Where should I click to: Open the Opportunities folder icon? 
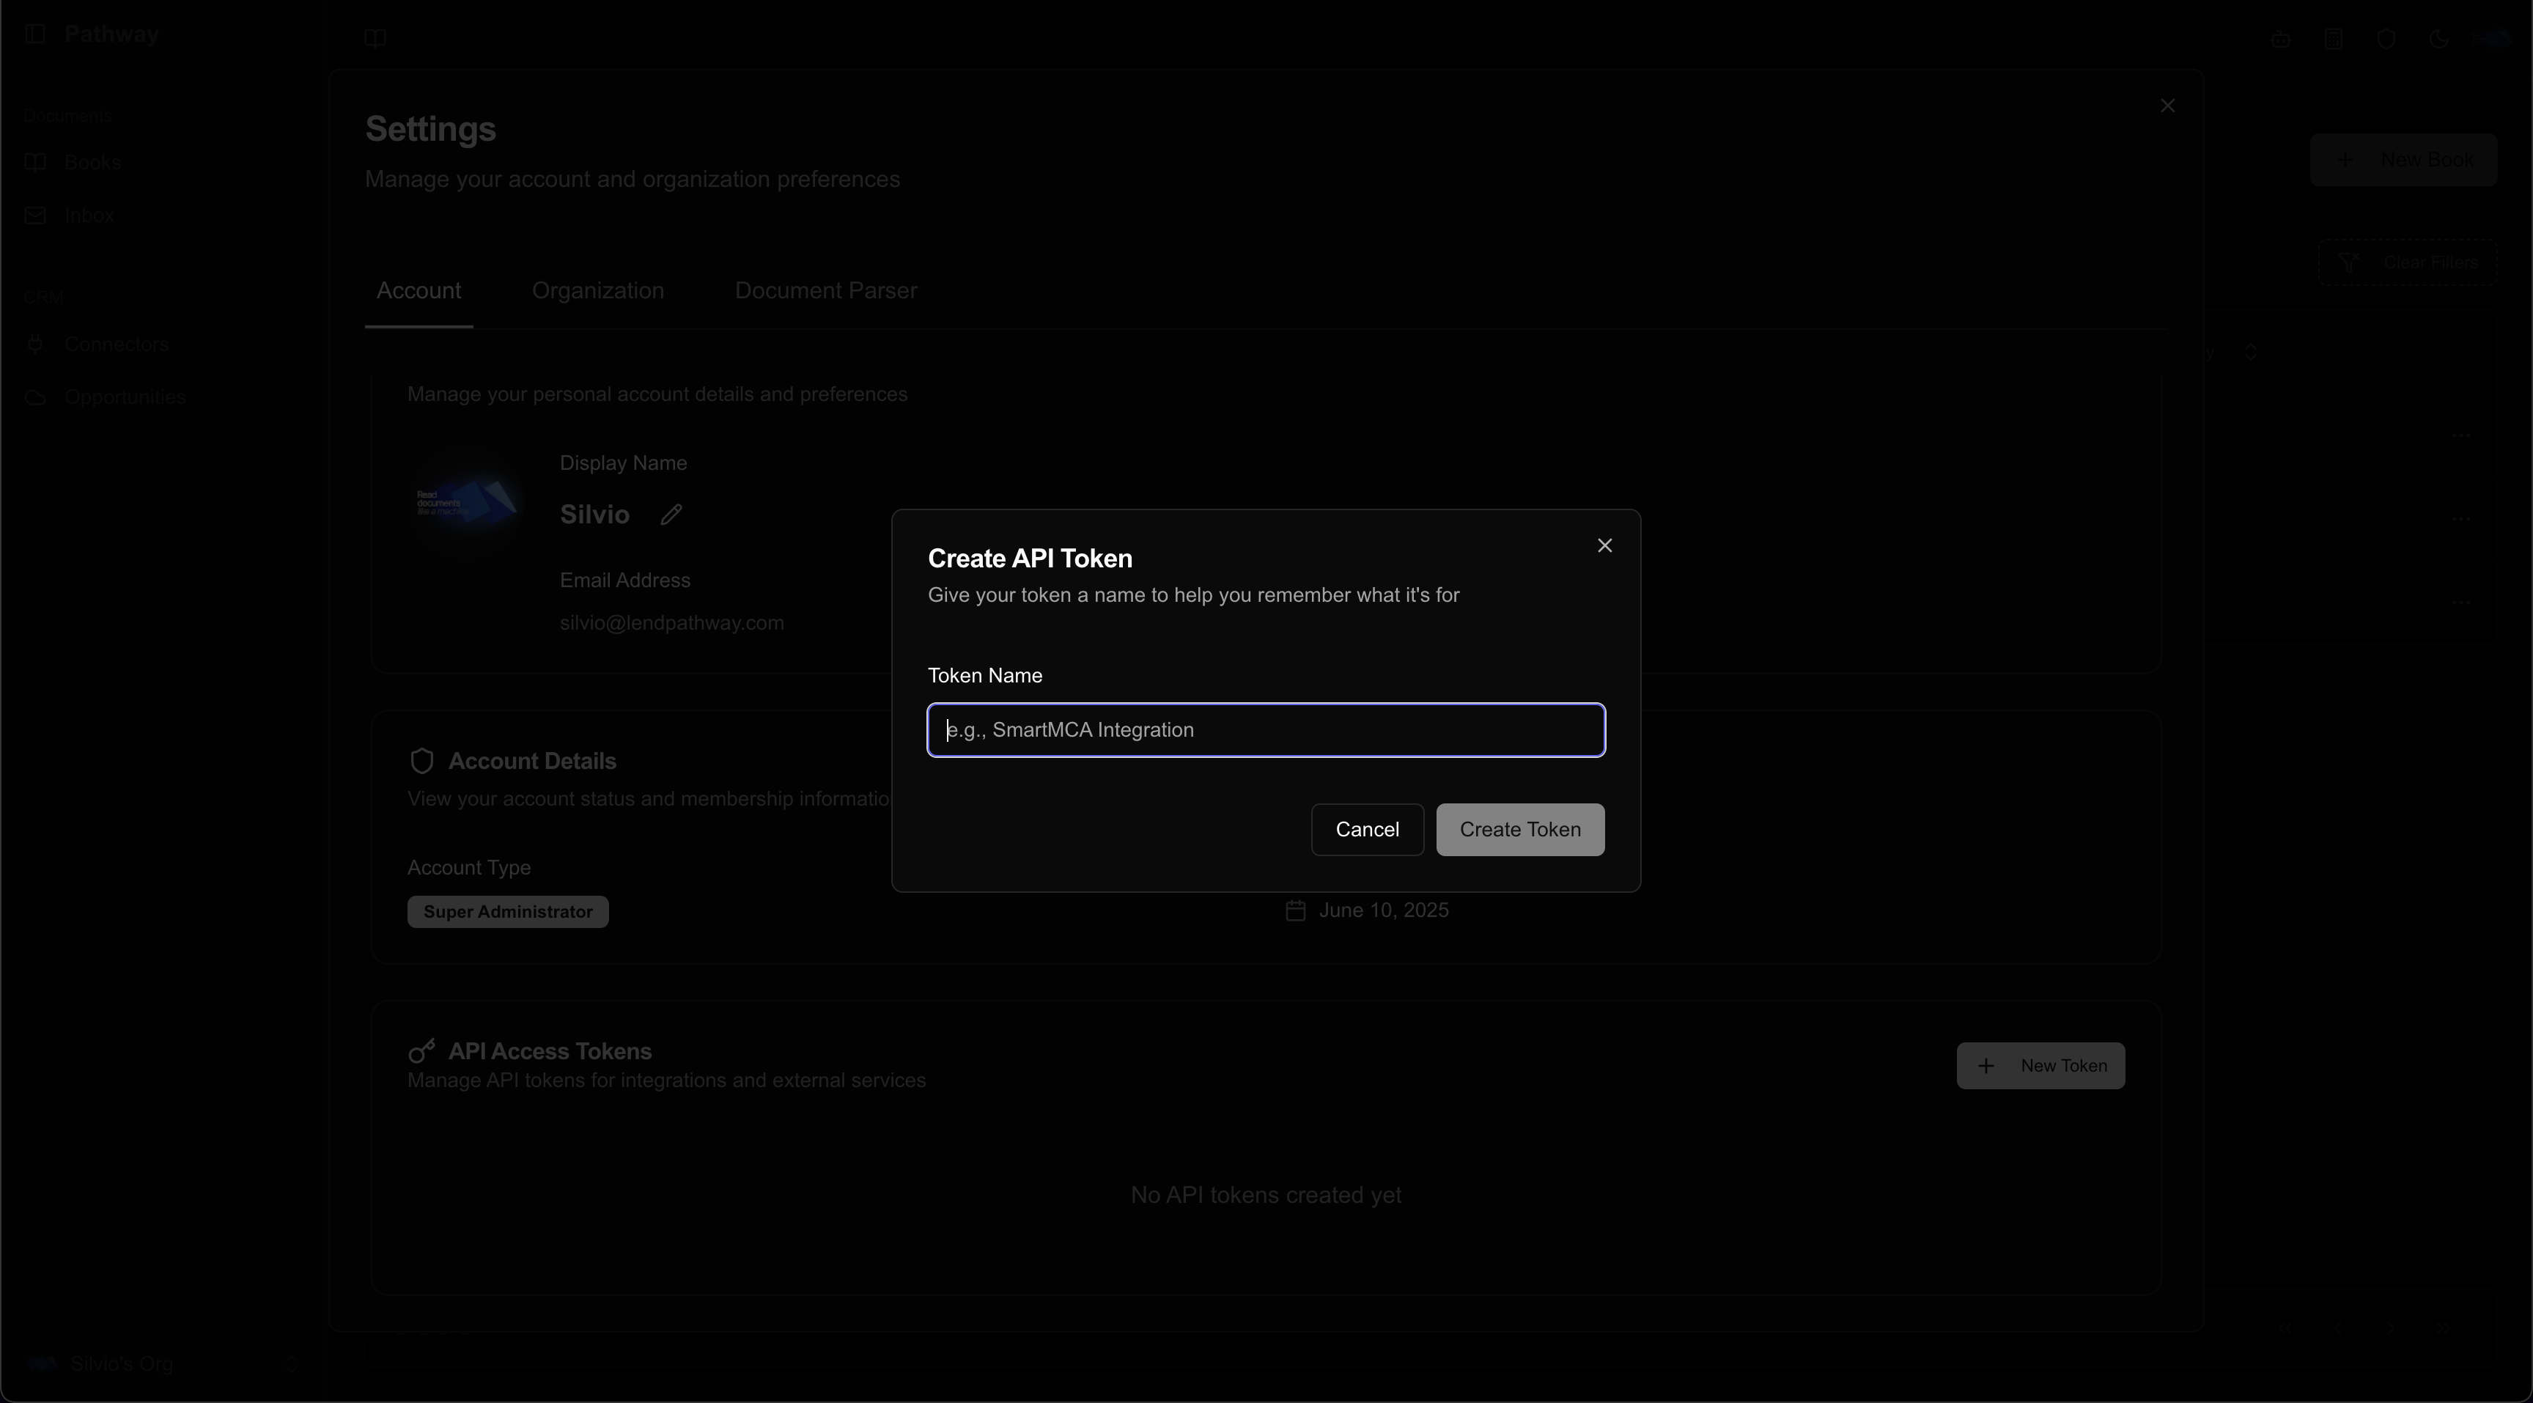coord(125,397)
